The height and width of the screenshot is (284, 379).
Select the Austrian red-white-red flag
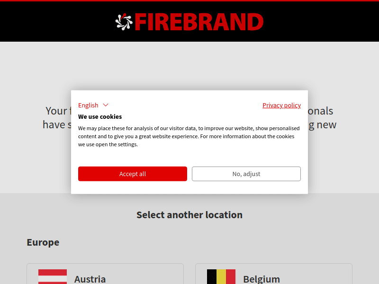point(53,276)
